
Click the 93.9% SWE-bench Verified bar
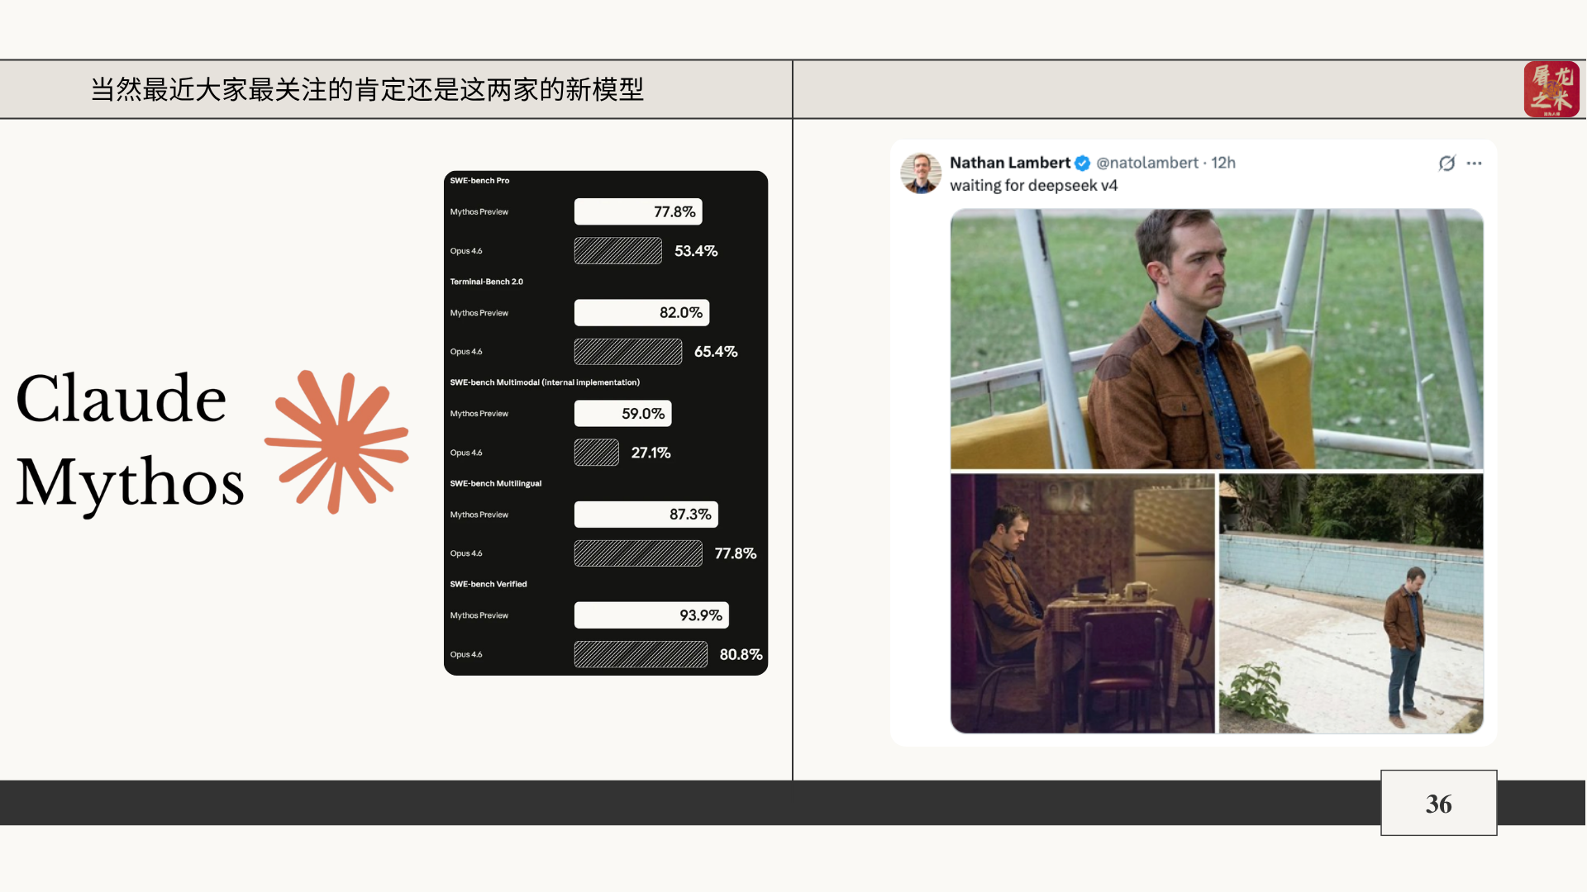pyautogui.click(x=651, y=615)
